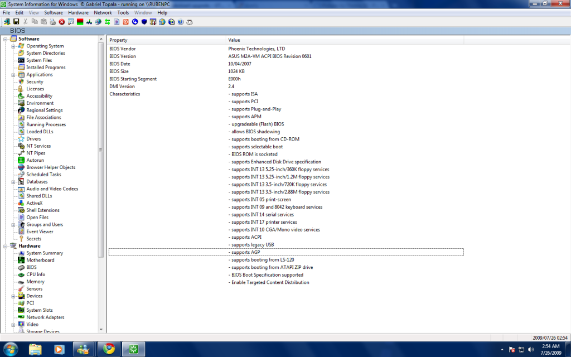Open the Edit menu
Viewport: 571px width, 357px height.
pyautogui.click(x=20, y=12)
